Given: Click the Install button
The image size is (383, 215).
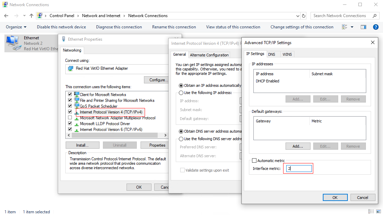Looking at the screenshot, I should tap(82, 145).
